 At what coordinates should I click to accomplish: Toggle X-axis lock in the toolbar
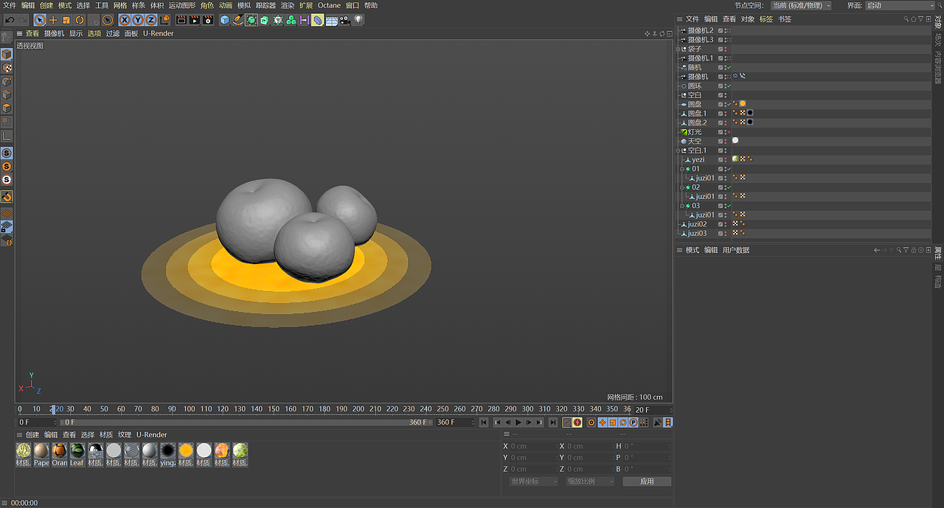pyautogui.click(x=125, y=20)
